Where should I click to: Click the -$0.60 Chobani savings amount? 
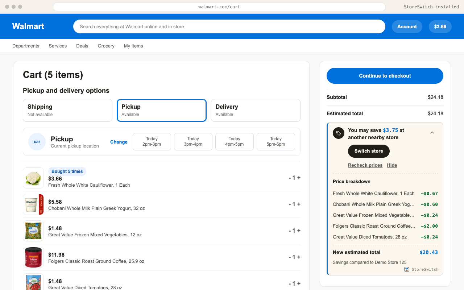point(429,204)
